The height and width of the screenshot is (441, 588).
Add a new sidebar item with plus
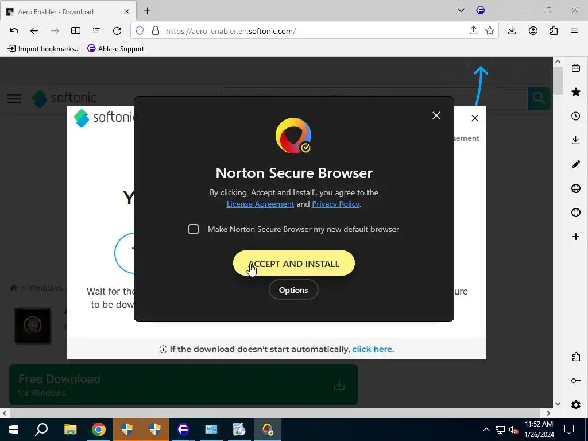coord(576,237)
